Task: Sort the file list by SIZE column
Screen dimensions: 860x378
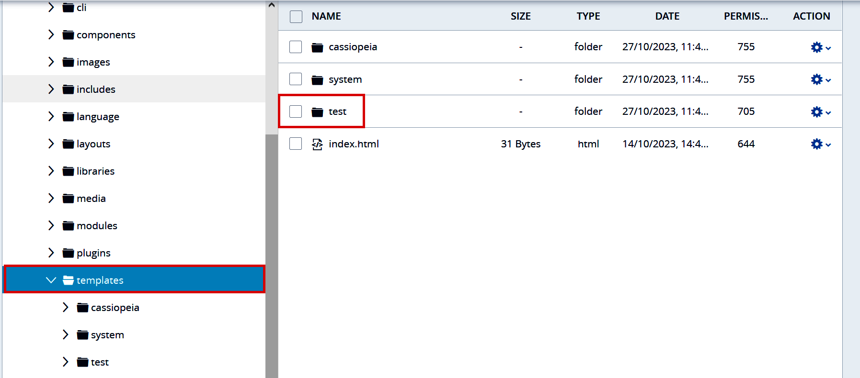Action: 520,16
